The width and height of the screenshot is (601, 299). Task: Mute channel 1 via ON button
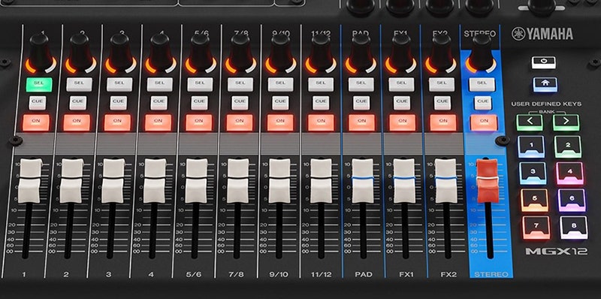coord(36,122)
